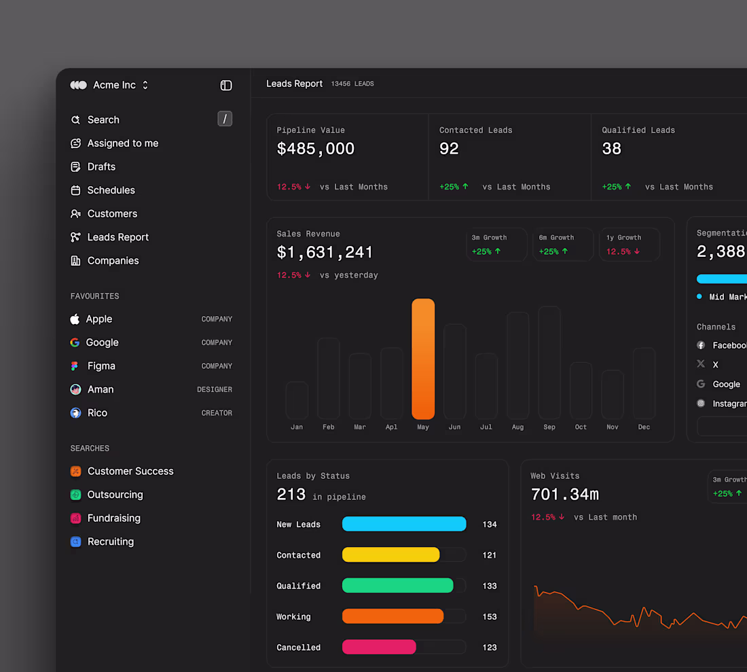The width and height of the screenshot is (747, 672).
Task: Click the Apple icon in Favourites
Action: click(75, 319)
